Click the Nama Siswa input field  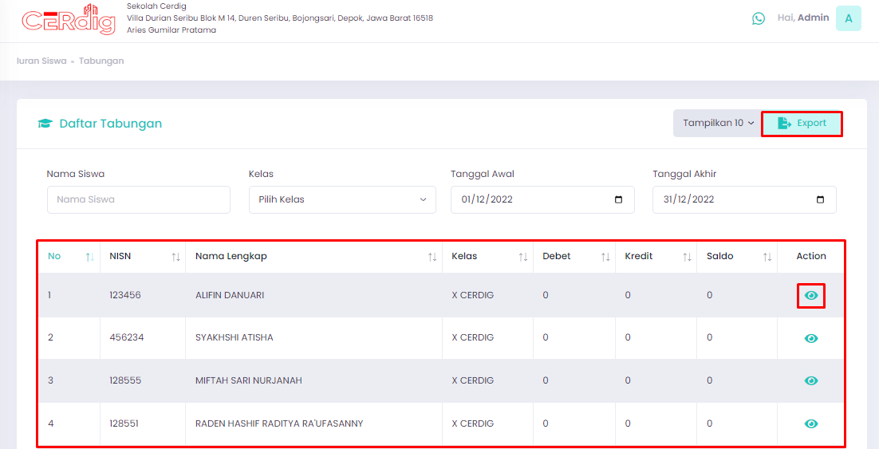point(139,199)
